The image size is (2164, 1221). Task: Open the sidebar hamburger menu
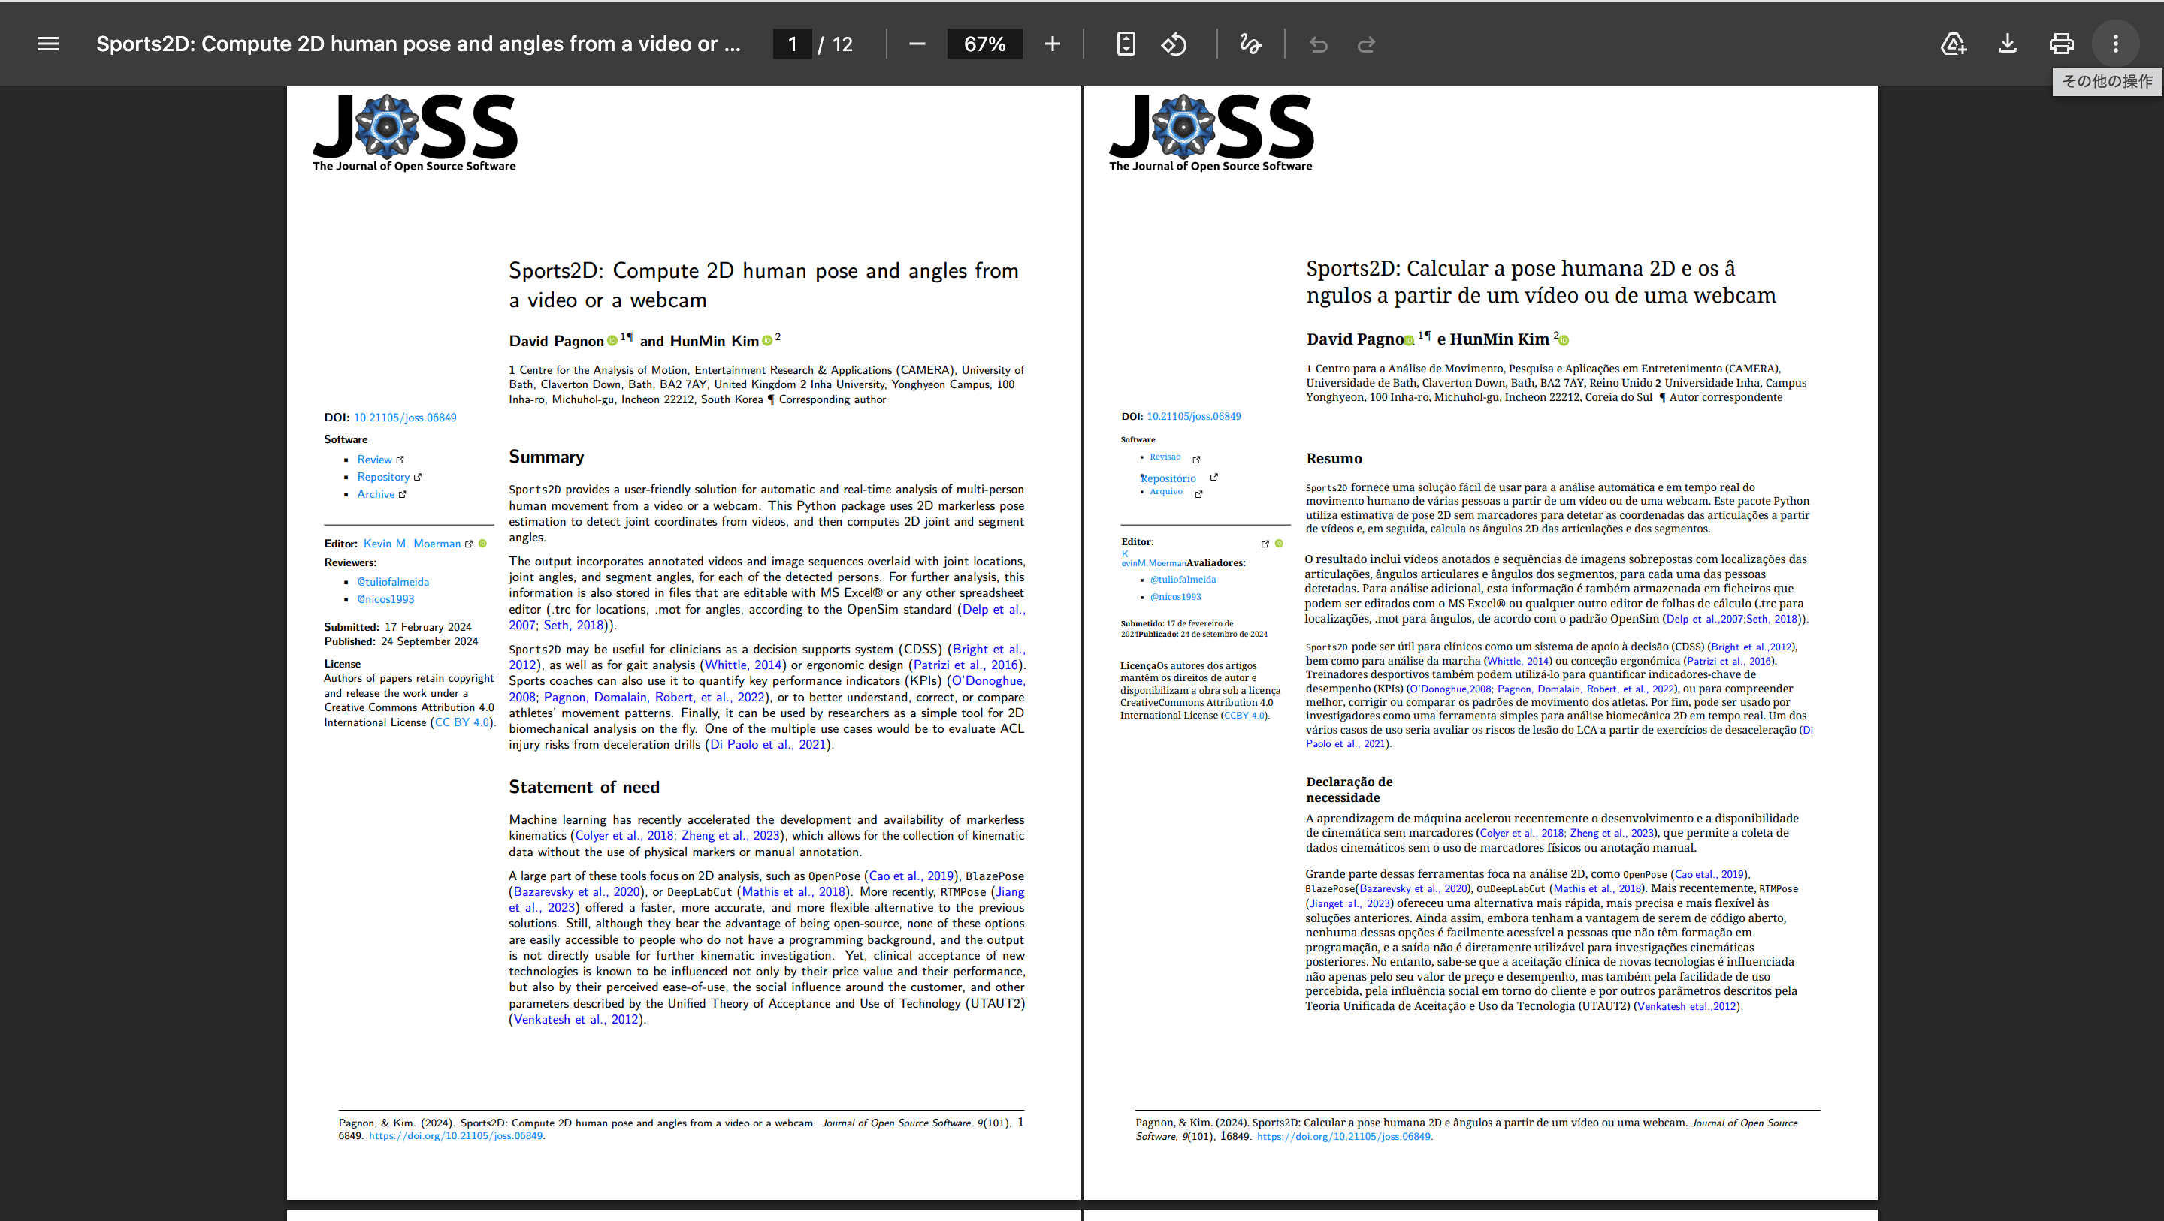[x=48, y=44]
